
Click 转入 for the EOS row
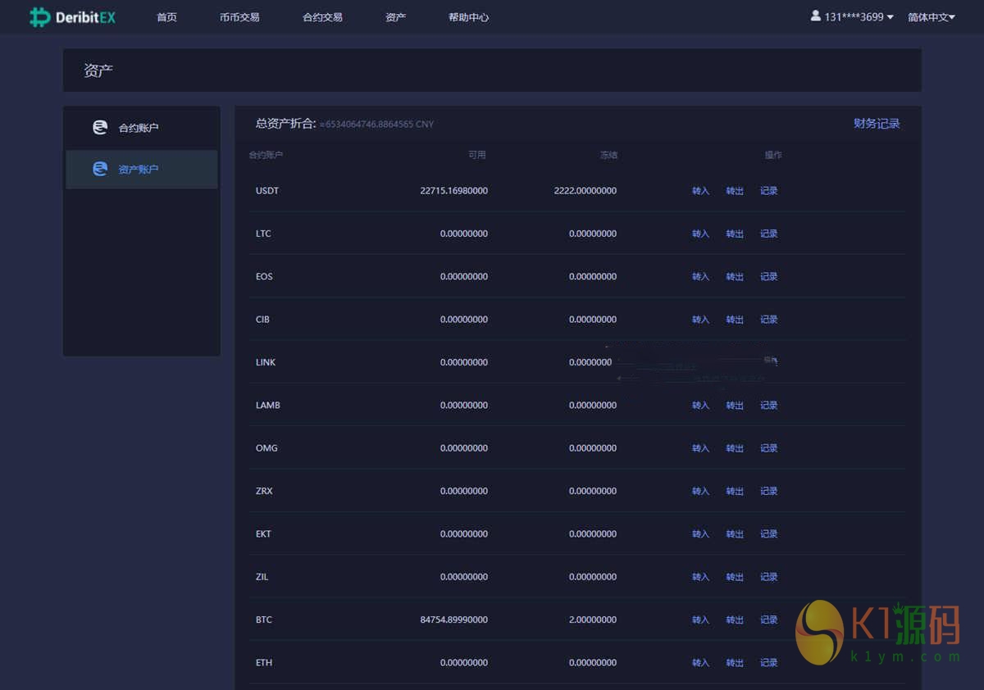click(x=700, y=277)
